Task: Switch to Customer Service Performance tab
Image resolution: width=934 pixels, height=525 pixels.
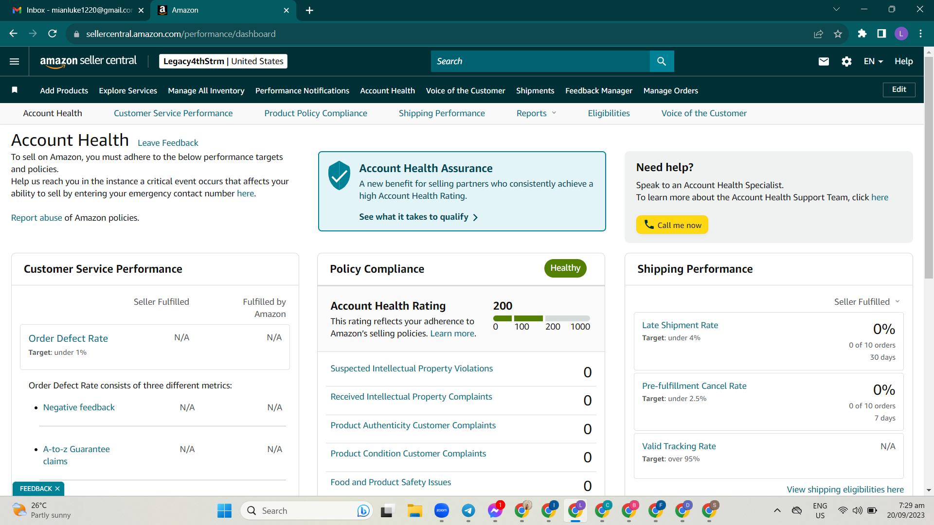Action: (x=173, y=113)
